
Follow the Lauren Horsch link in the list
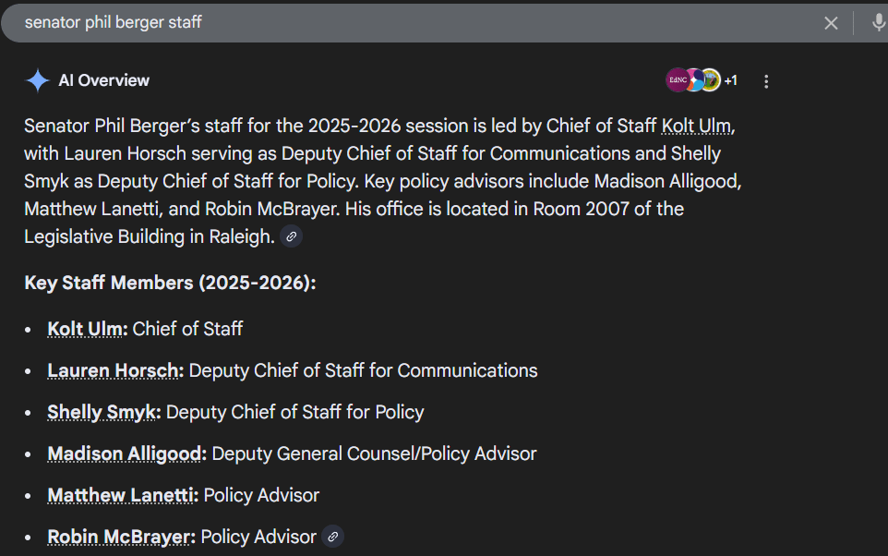(x=115, y=370)
